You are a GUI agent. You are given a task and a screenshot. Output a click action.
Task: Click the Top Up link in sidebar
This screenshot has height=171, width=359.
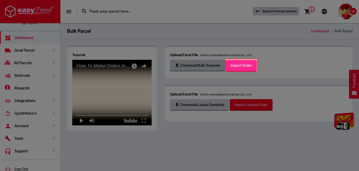point(29,23)
